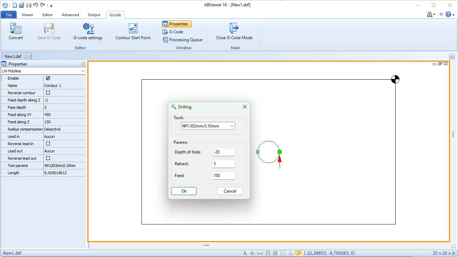This screenshot has width=458, height=257.
Task: Click the Depth of hole input field
Action: click(x=223, y=152)
